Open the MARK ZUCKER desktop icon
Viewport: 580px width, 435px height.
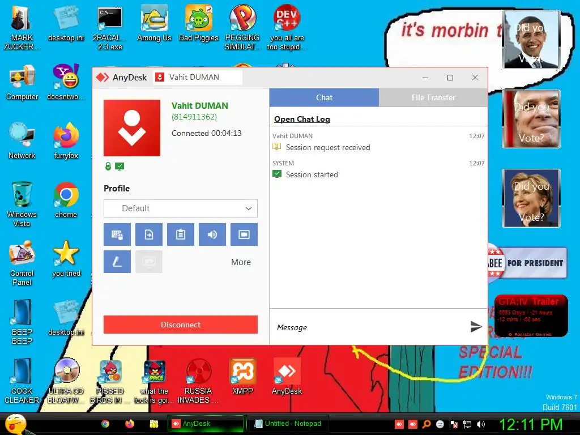point(22,28)
